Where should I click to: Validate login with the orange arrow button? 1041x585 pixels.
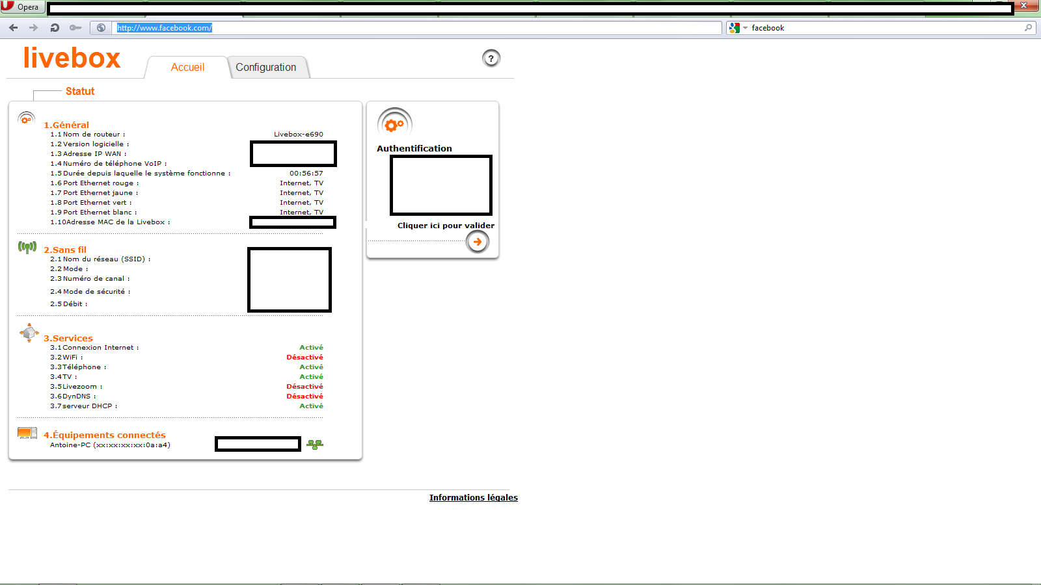(478, 242)
